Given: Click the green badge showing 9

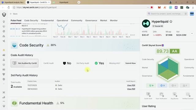Looking at the screenshot, I should pyautogui.click(x=151, y=86).
